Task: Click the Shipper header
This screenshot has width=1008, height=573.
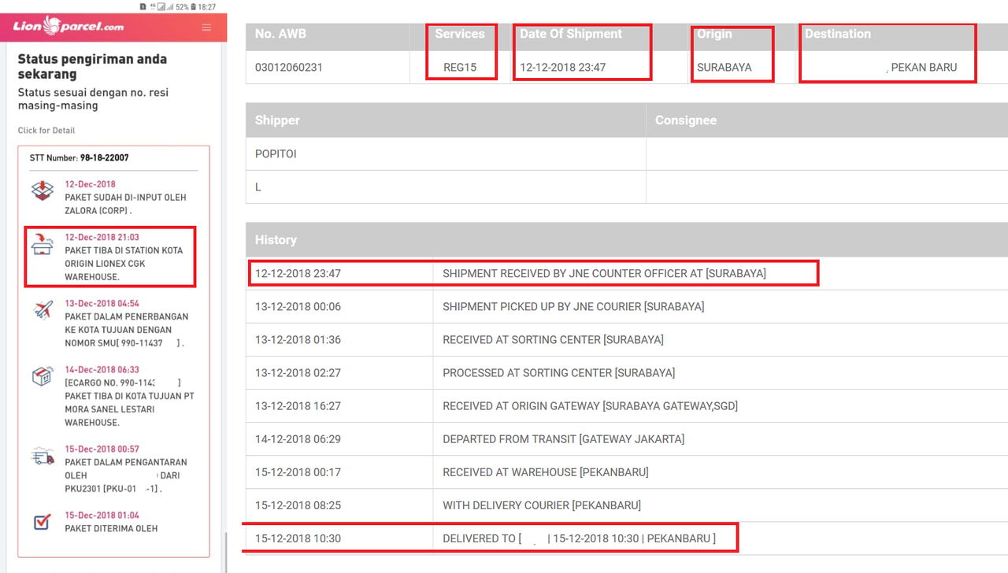Action: tap(277, 120)
